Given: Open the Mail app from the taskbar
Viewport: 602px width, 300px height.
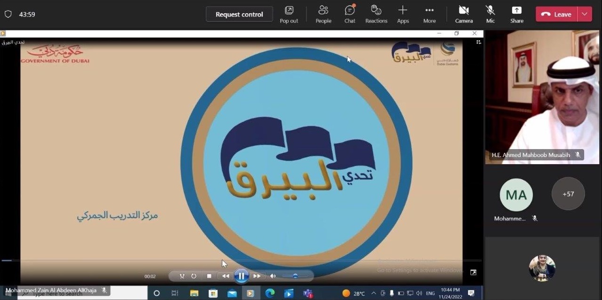Looking at the screenshot, I should point(232,293).
